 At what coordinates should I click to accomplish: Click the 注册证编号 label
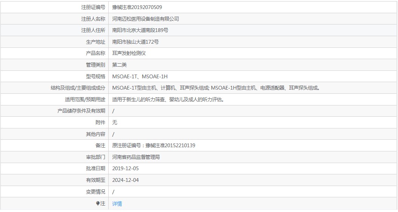tap(93, 8)
